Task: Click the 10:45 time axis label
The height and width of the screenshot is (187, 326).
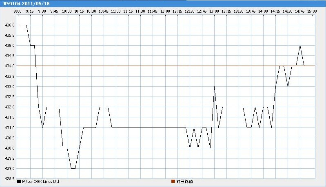Action: (x=104, y=11)
